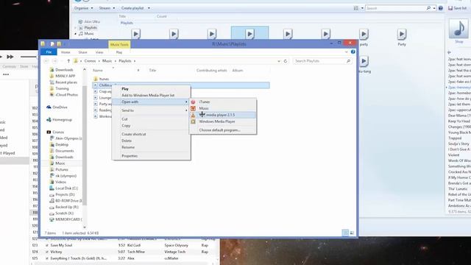Image resolution: width=471 pixels, height=265 pixels.
Task: Go up one folder level in Explorer
Action: pos(68,61)
